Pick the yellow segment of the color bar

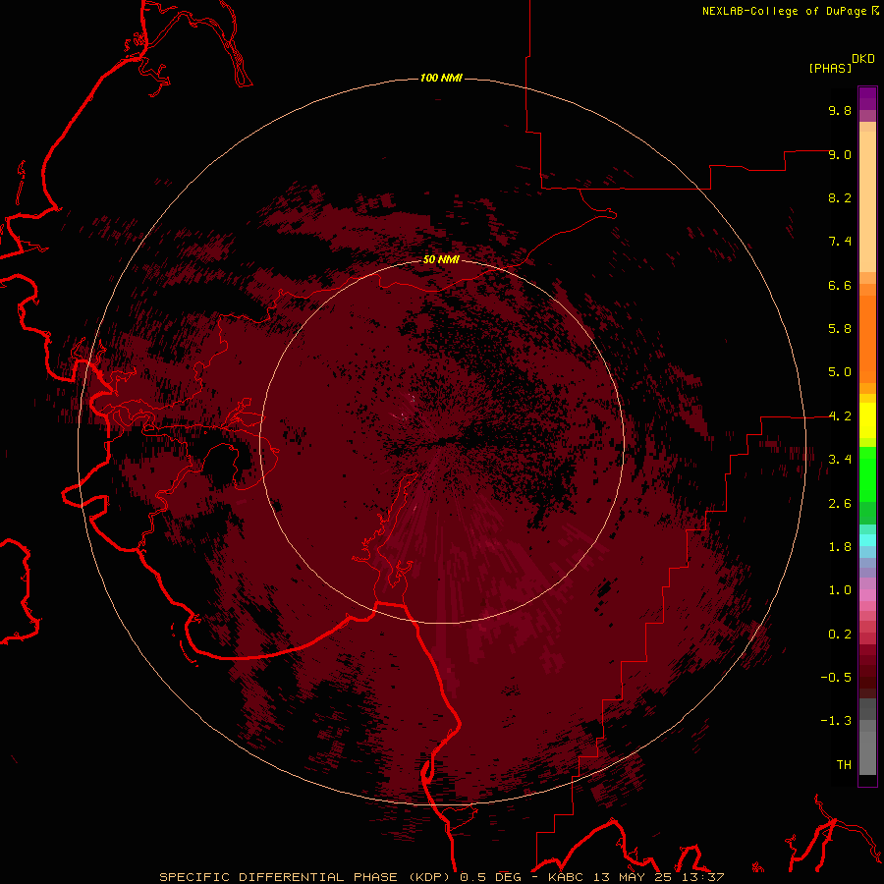[x=867, y=420]
